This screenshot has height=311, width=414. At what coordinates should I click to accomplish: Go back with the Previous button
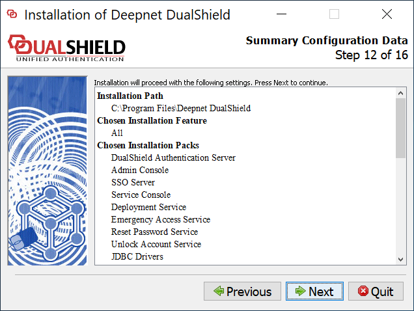click(x=242, y=291)
